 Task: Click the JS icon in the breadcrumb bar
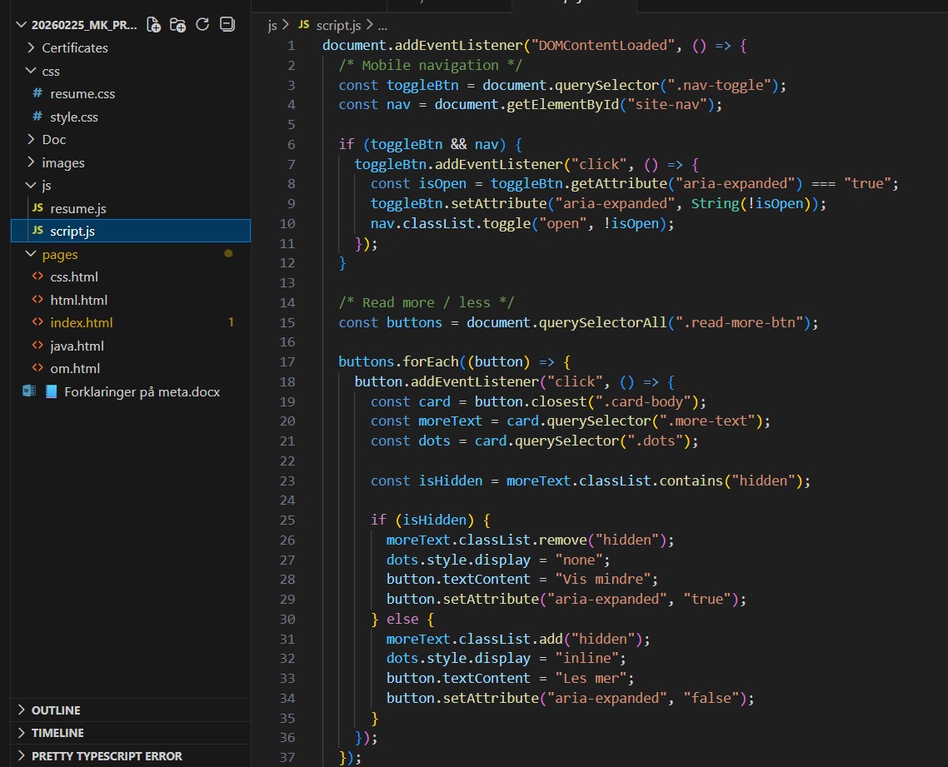tap(303, 24)
